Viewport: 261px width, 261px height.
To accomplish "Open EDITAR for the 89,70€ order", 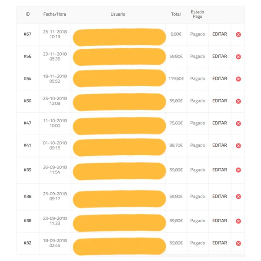I will [220, 145].
